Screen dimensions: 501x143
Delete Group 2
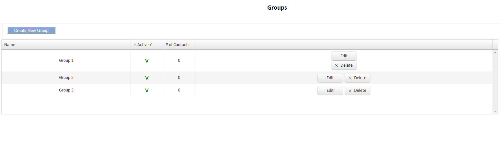(x=357, y=78)
